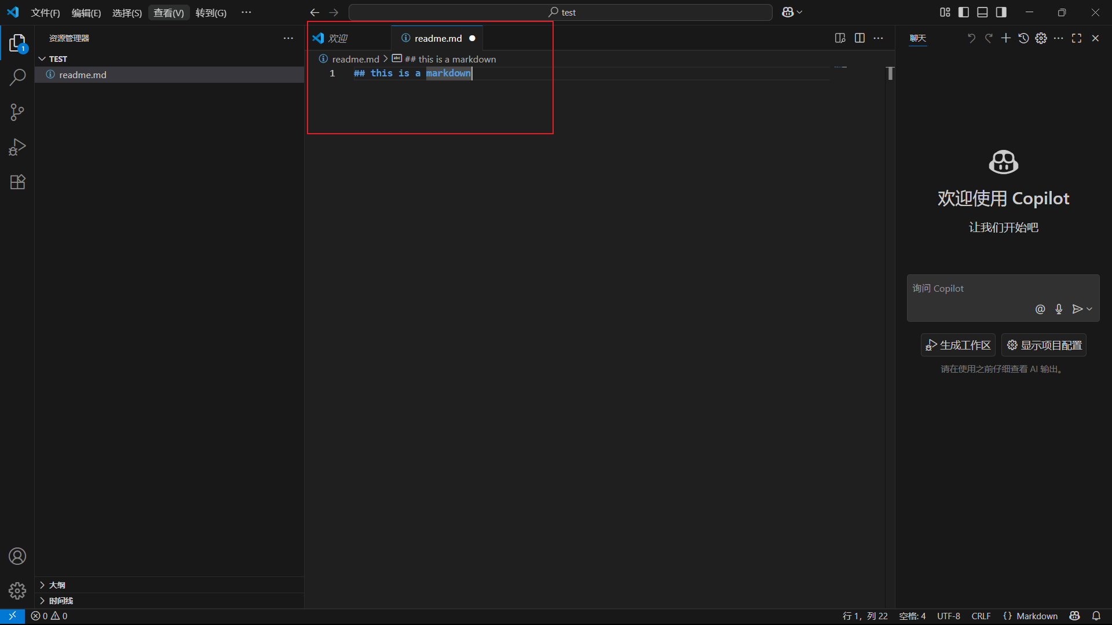The height and width of the screenshot is (625, 1112).
Task: Open Run and Debug view
Action: point(17,147)
